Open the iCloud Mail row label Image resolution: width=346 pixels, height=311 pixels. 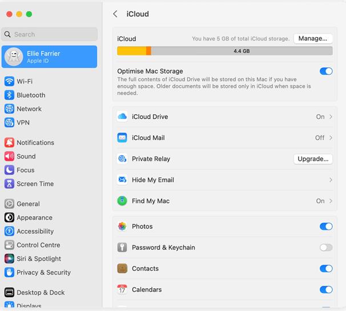coord(148,138)
